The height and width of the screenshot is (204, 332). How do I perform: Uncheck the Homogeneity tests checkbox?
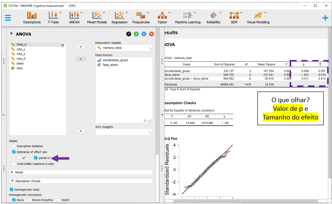(x=12, y=189)
